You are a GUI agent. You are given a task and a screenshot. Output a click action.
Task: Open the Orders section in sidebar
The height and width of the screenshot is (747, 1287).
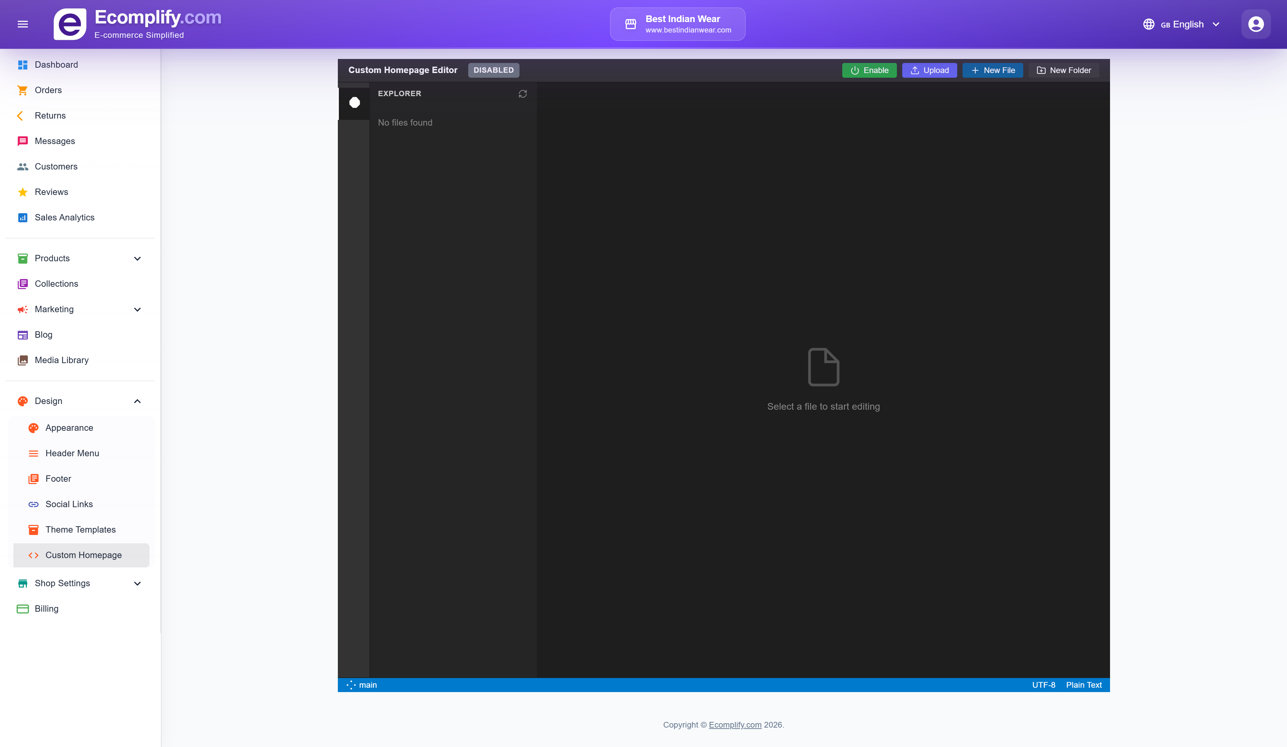point(48,90)
